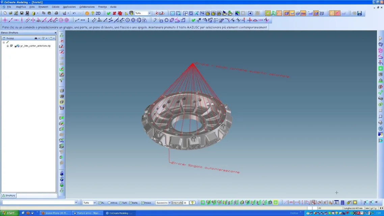
Task: Open the Vista menu
Action: [x=32, y=7]
